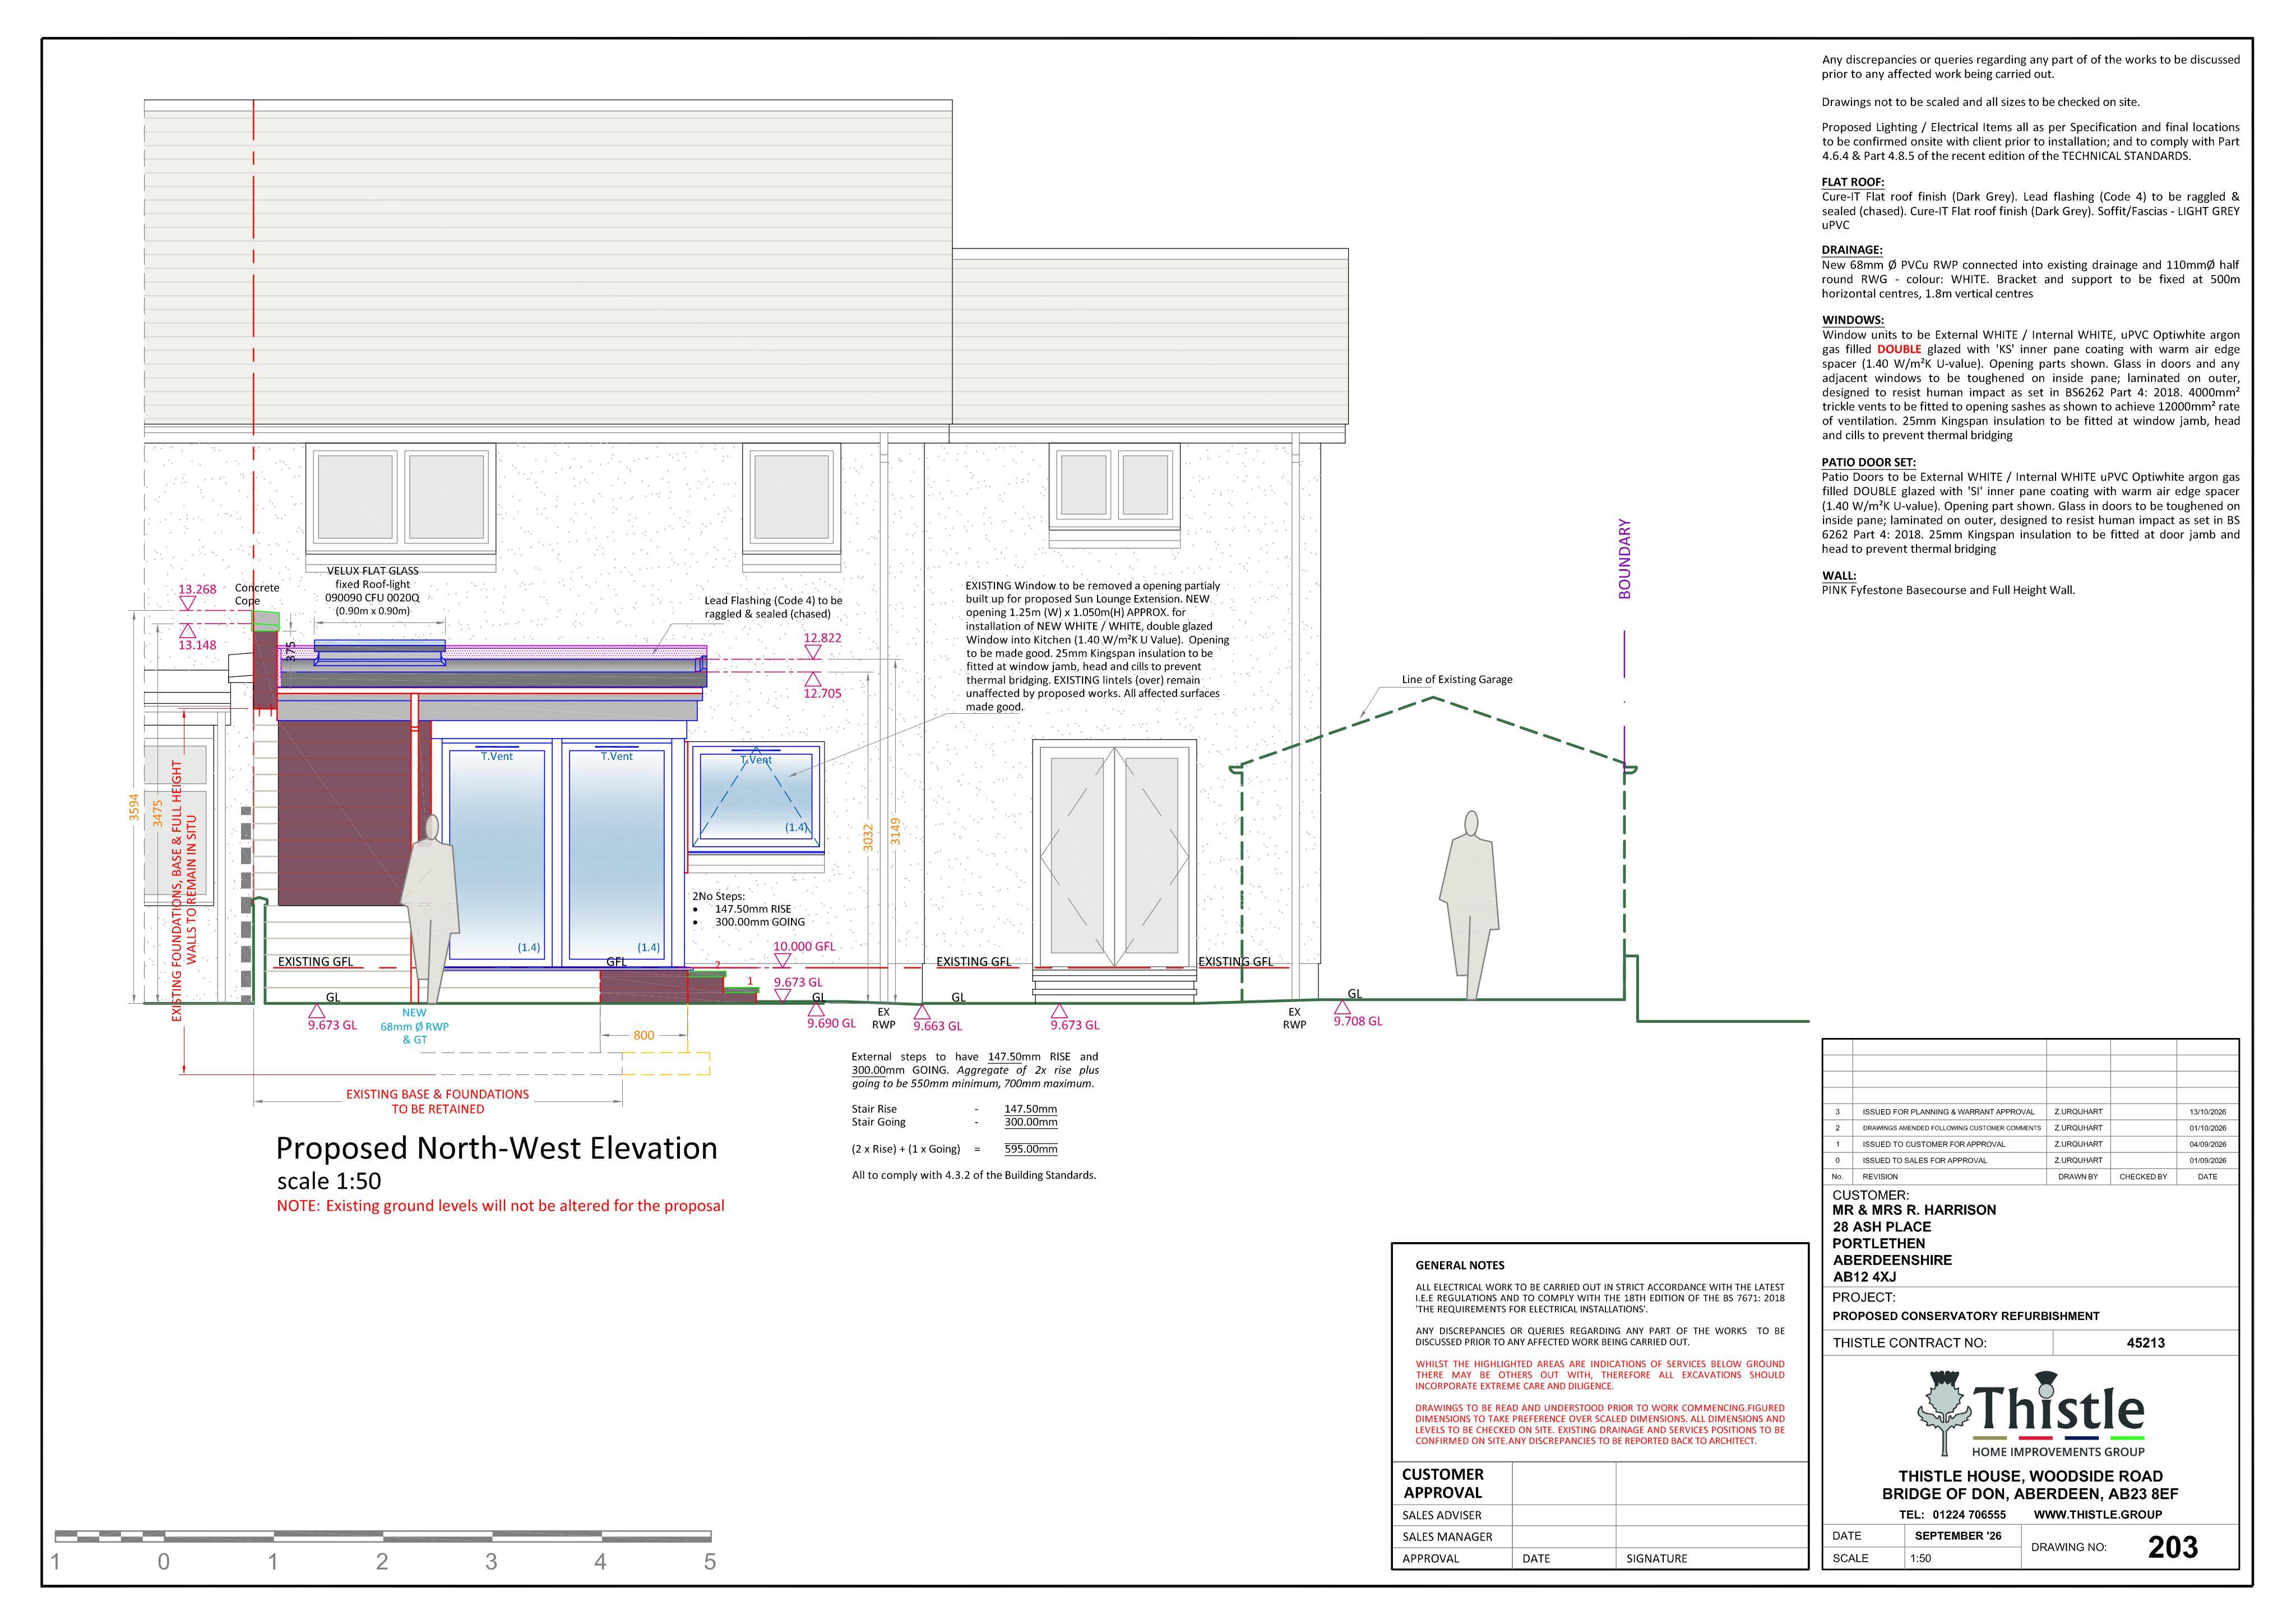Select the 'GENERAL NOTES' heading
This screenshot has height=1624, width=2296.
[x=1460, y=1266]
